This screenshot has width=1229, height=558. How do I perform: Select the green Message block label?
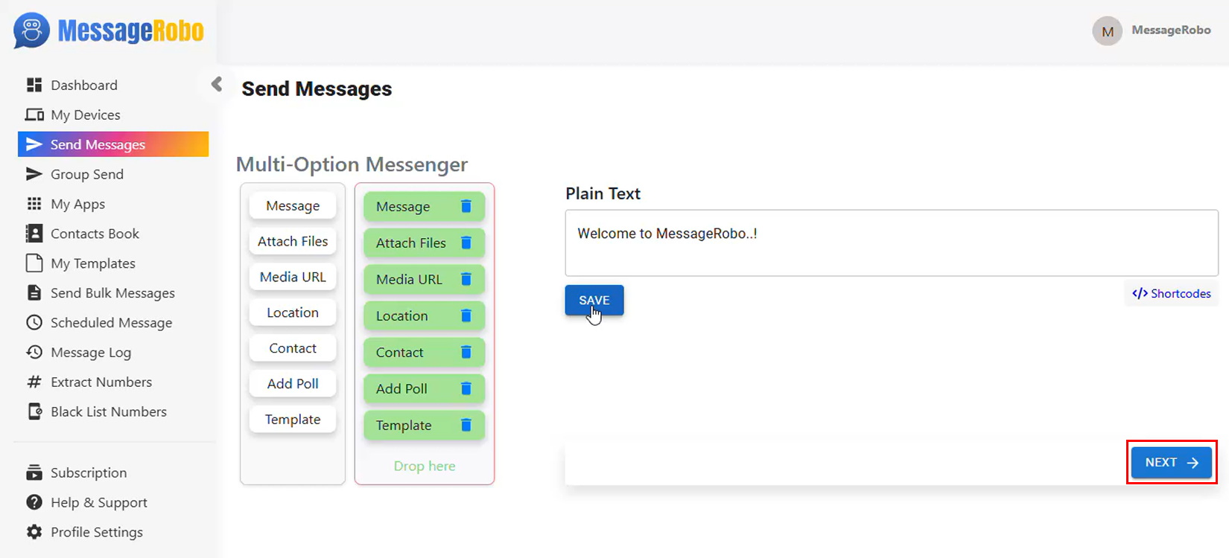coord(403,206)
